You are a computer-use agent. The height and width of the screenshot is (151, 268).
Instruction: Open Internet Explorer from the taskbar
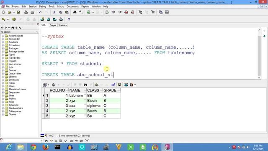[9, 147]
